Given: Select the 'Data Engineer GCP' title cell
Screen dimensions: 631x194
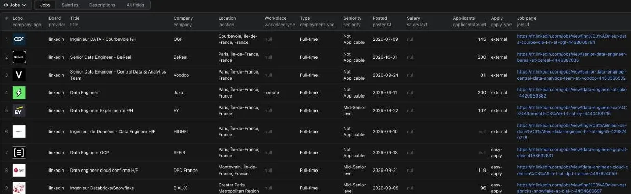Looking at the screenshot, I should (x=89, y=152).
